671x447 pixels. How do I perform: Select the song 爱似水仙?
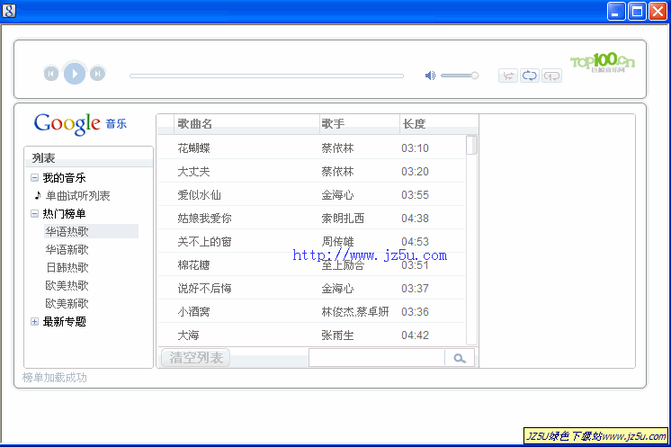pyautogui.click(x=199, y=195)
